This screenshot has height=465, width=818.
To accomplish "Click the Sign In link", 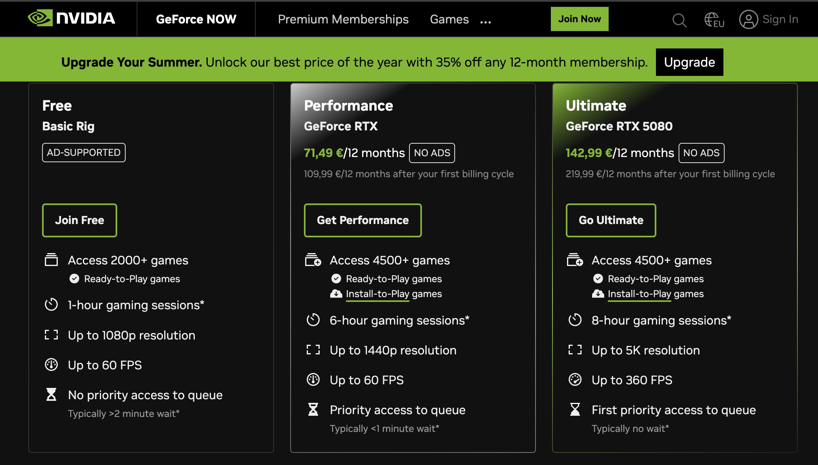I will [x=780, y=19].
